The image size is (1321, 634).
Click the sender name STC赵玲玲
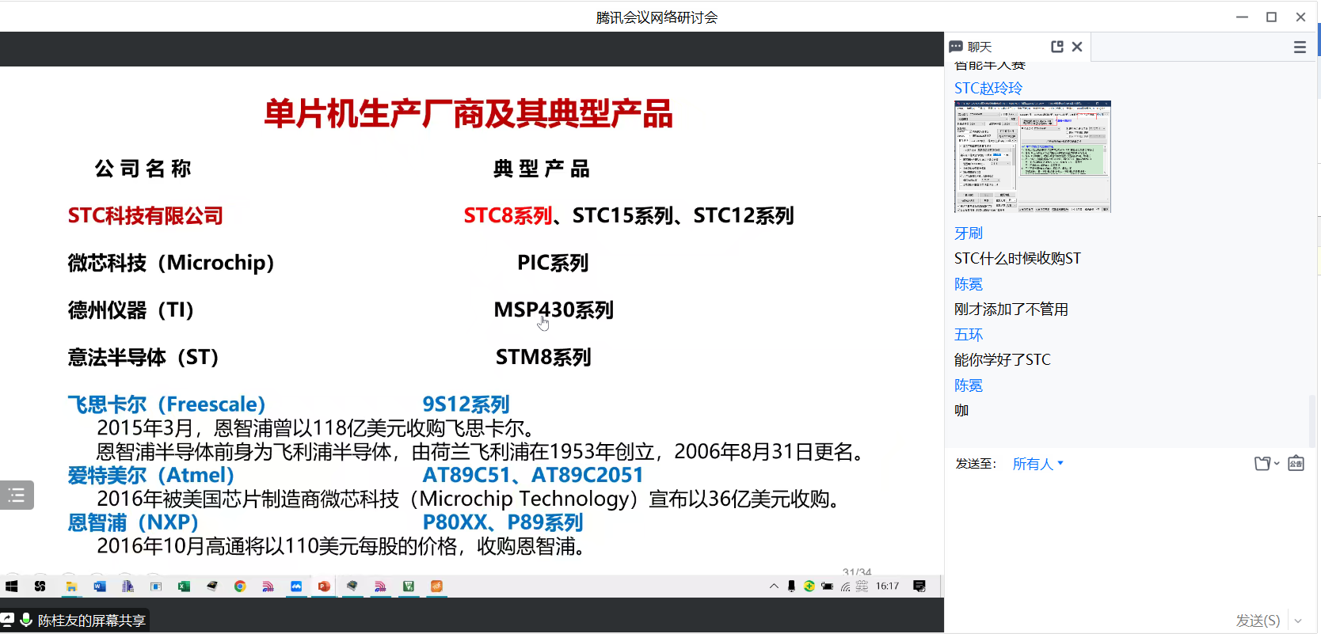988,88
